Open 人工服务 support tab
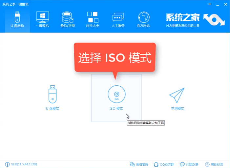The width and height of the screenshot is (230, 168). coord(118,19)
